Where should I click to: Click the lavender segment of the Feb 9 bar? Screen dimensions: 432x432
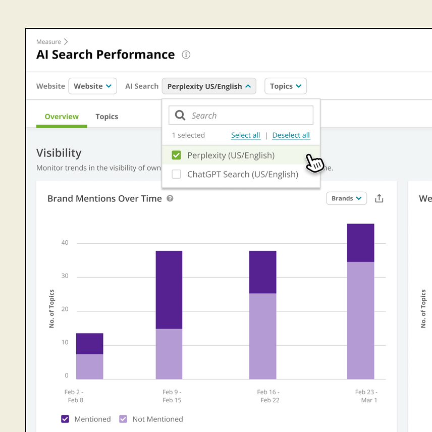(x=170, y=353)
